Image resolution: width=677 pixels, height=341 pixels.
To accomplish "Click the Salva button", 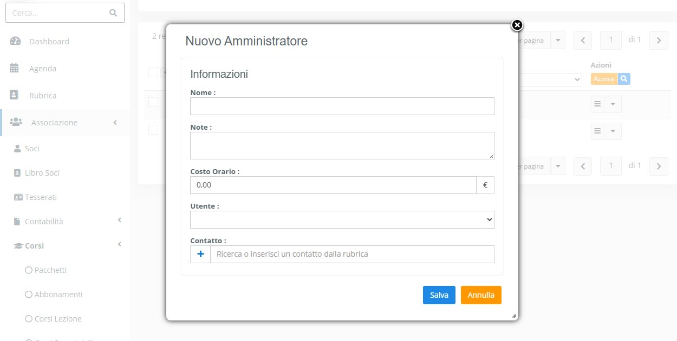I will coord(439,295).
